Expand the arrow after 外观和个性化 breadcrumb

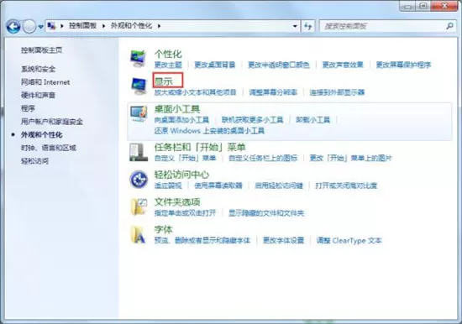[159, 26]
